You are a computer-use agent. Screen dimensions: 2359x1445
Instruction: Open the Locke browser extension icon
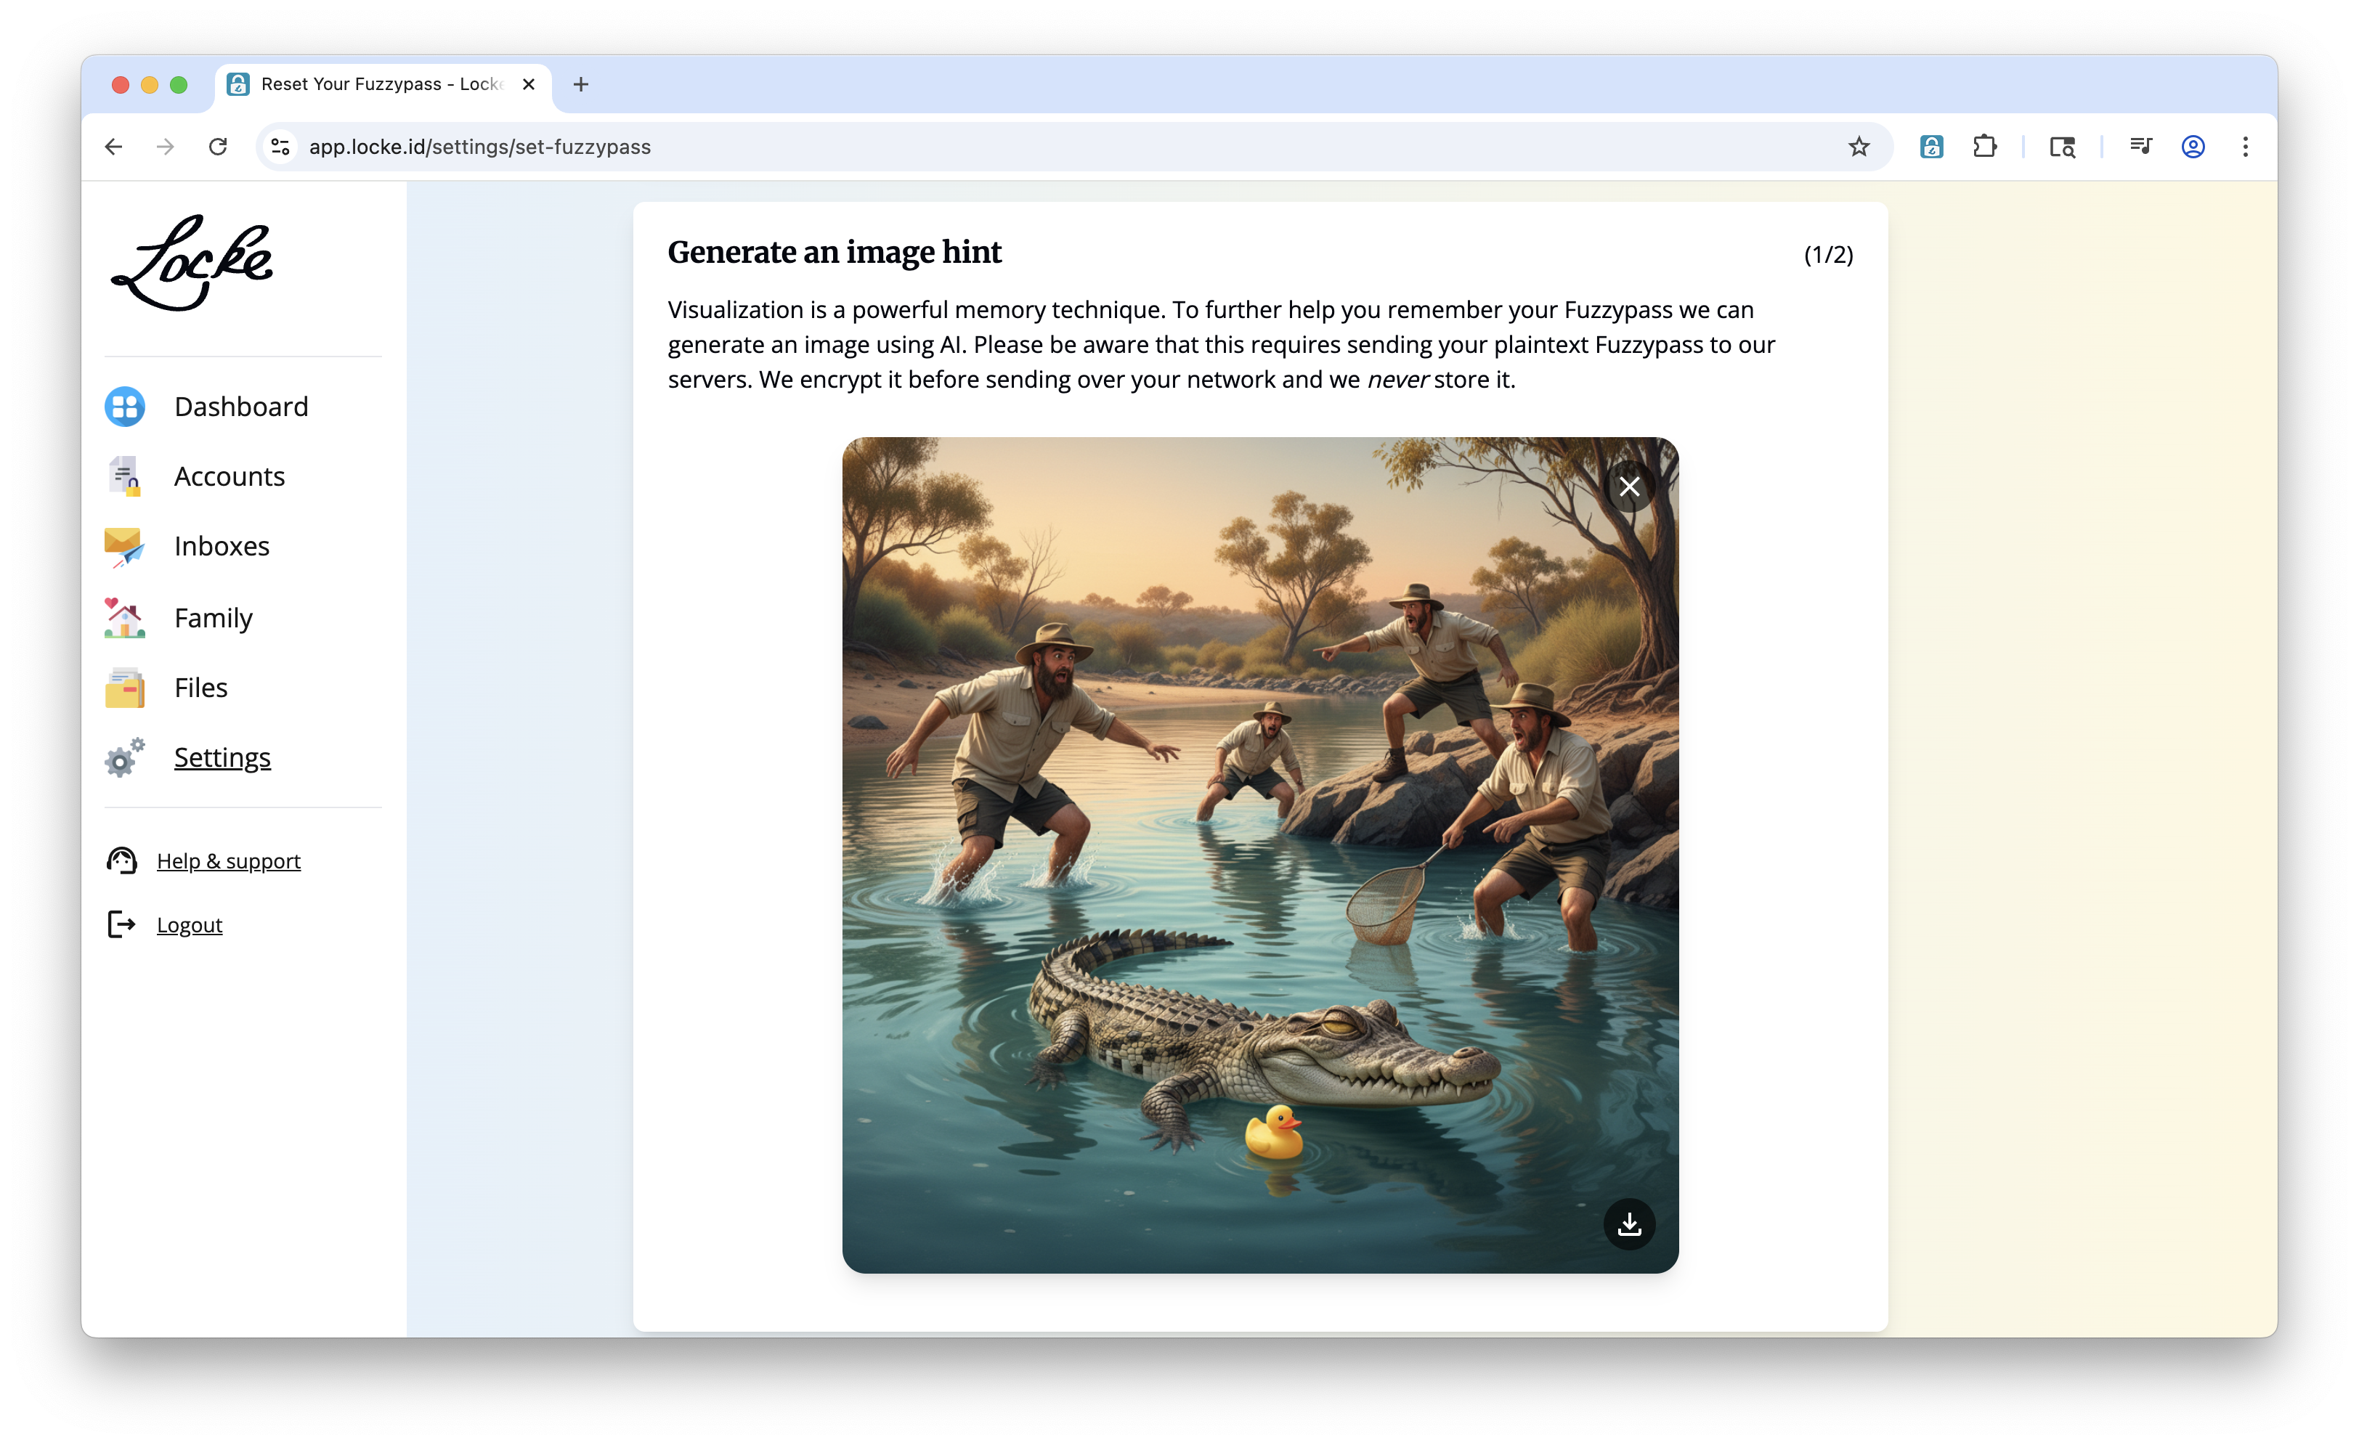pos(1931,147)
